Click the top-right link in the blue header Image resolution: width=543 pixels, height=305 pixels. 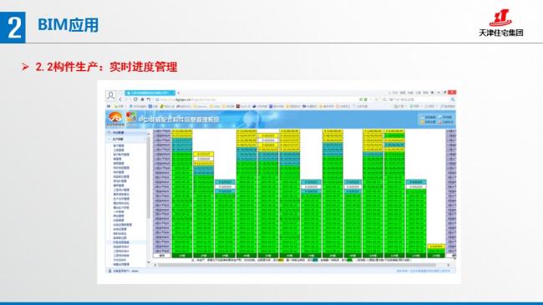[x=447, y=117]
